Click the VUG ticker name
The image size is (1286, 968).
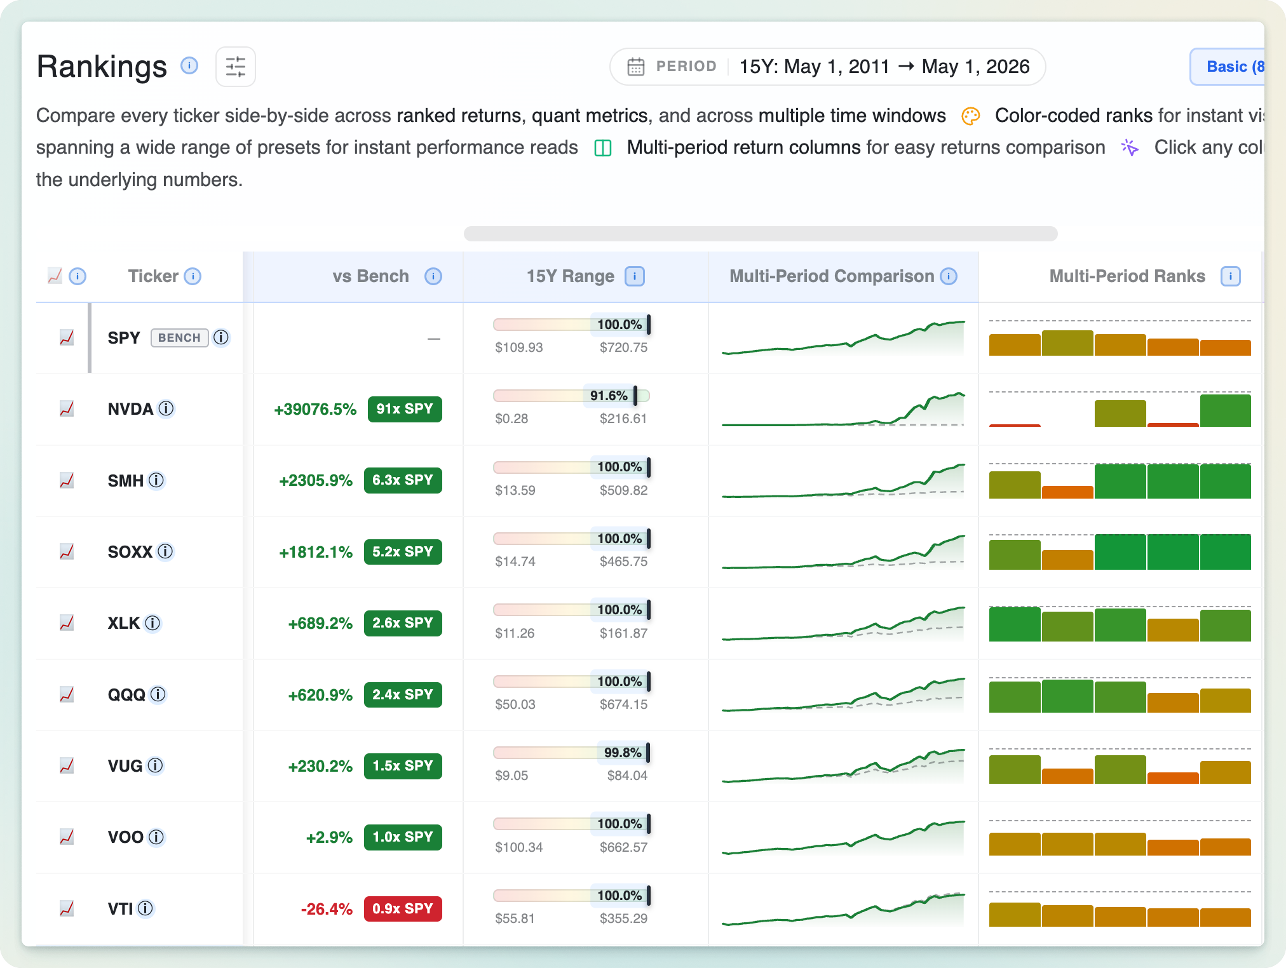pos(125,766)
